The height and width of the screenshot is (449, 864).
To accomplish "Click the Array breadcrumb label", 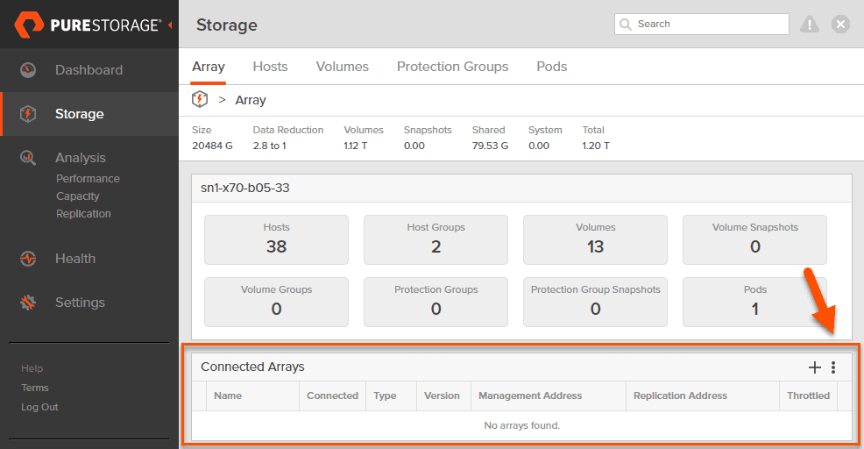I will [x=251, y=100].
